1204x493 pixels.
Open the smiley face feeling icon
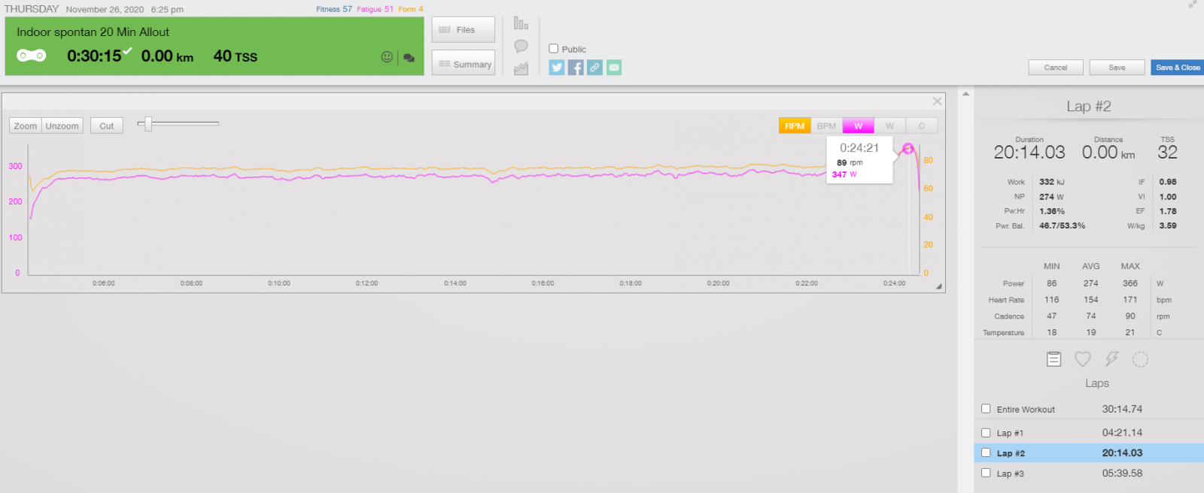pyautogui.click(x=387, y=57)
